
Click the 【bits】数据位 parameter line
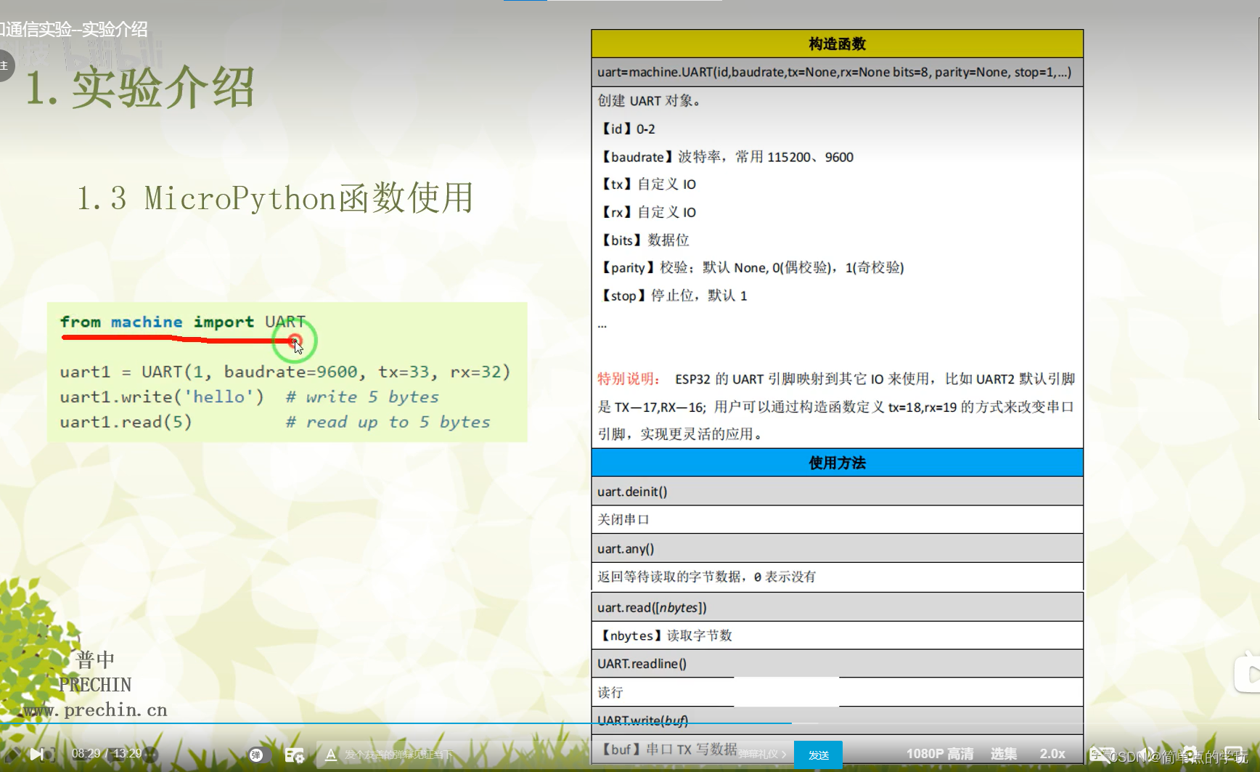(644, 240)
